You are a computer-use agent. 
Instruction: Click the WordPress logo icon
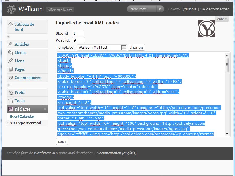(x=11, y=9)
